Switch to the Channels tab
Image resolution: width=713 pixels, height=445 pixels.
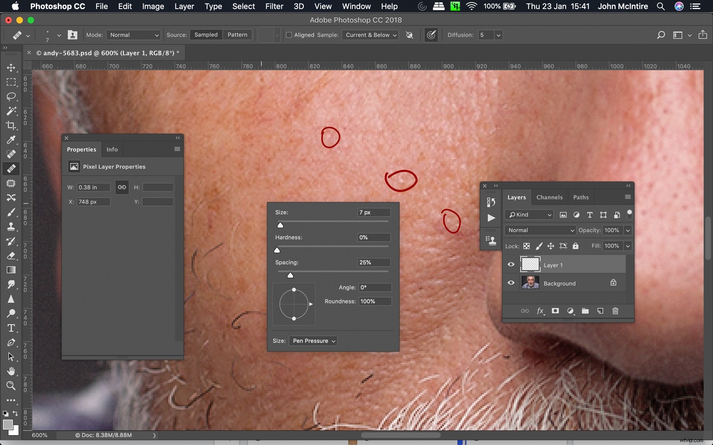(549, 197)
